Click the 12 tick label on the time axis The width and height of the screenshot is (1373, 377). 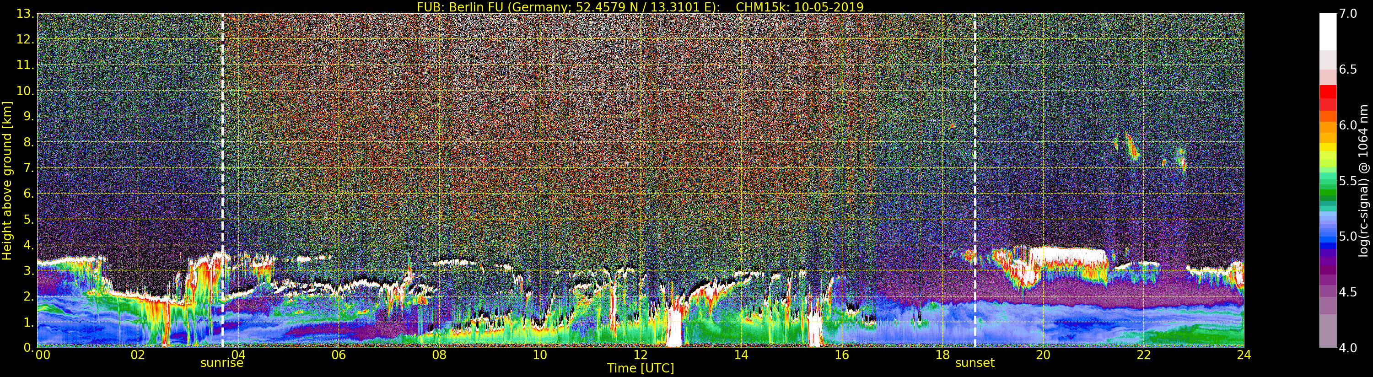click(640, 355)
